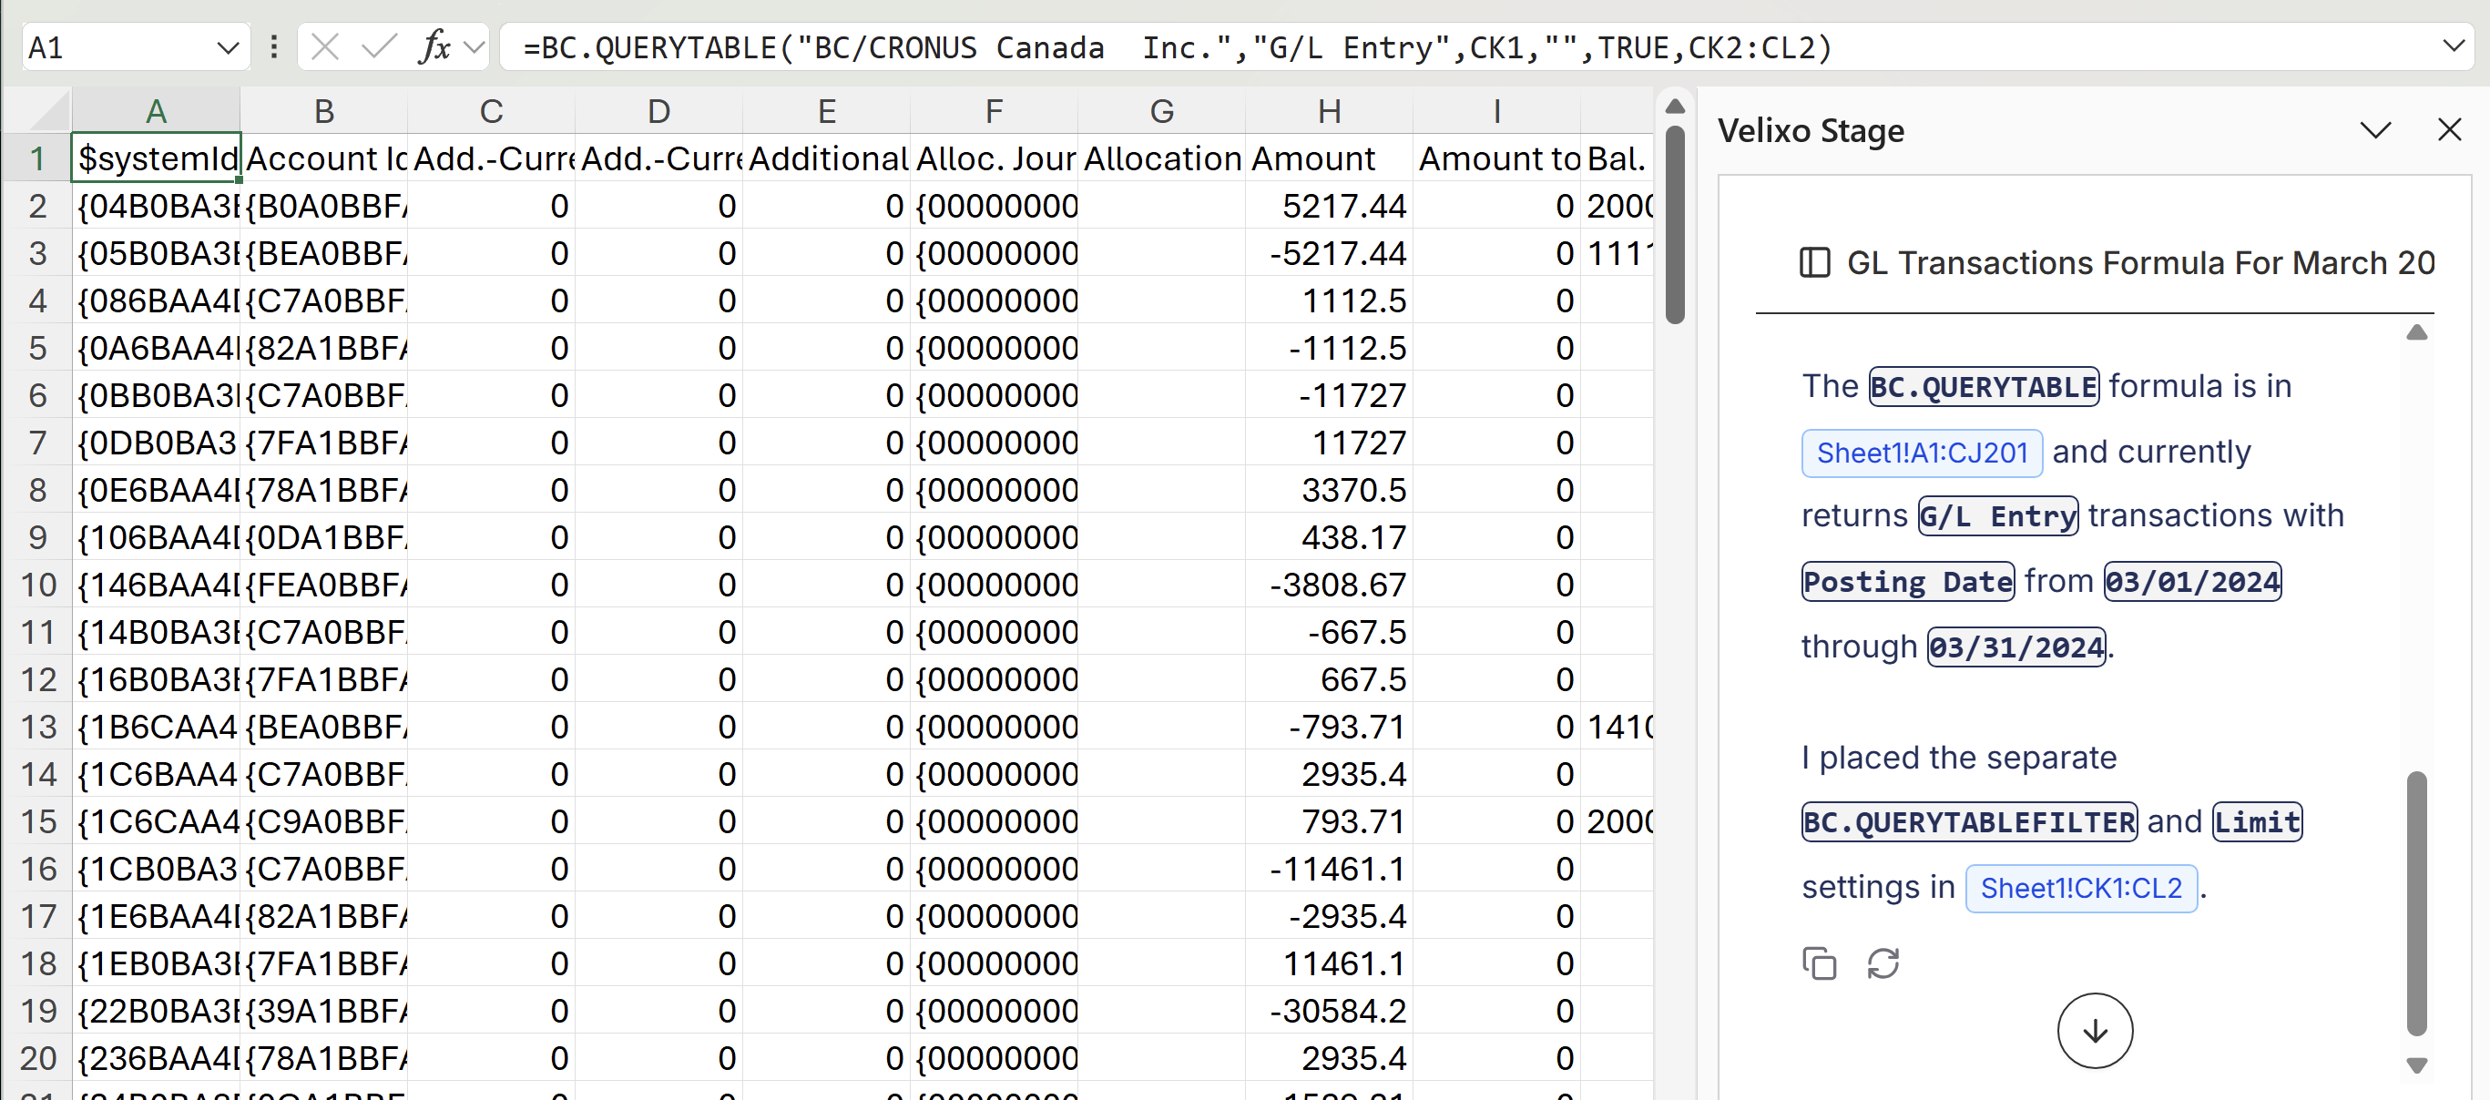The height and width of the screenshot is (1100, 2490).
Task: Click the scroll-to-bottom arrow button
Action: pyautogui.click(x=2095, y=1032)
